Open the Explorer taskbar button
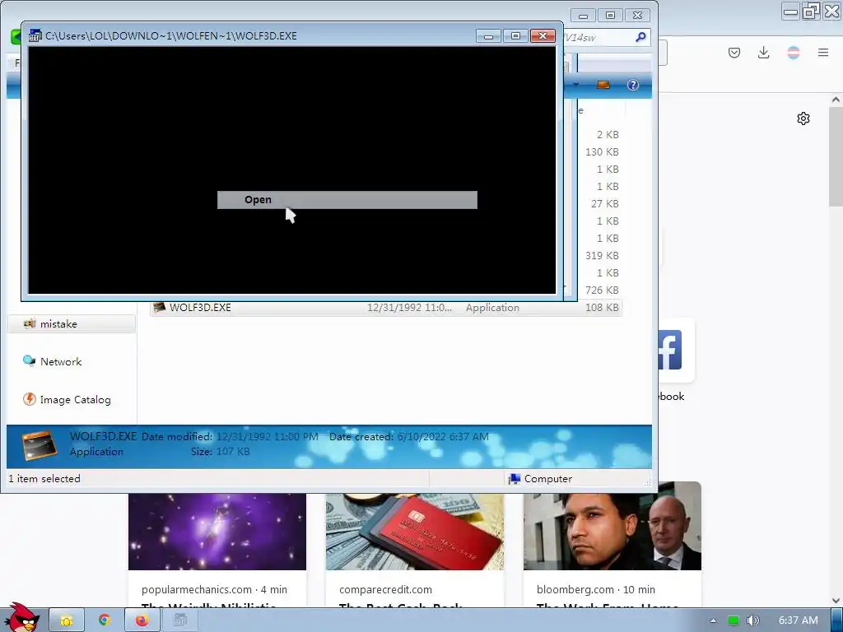843x632 pixels. tap(67, 620)
